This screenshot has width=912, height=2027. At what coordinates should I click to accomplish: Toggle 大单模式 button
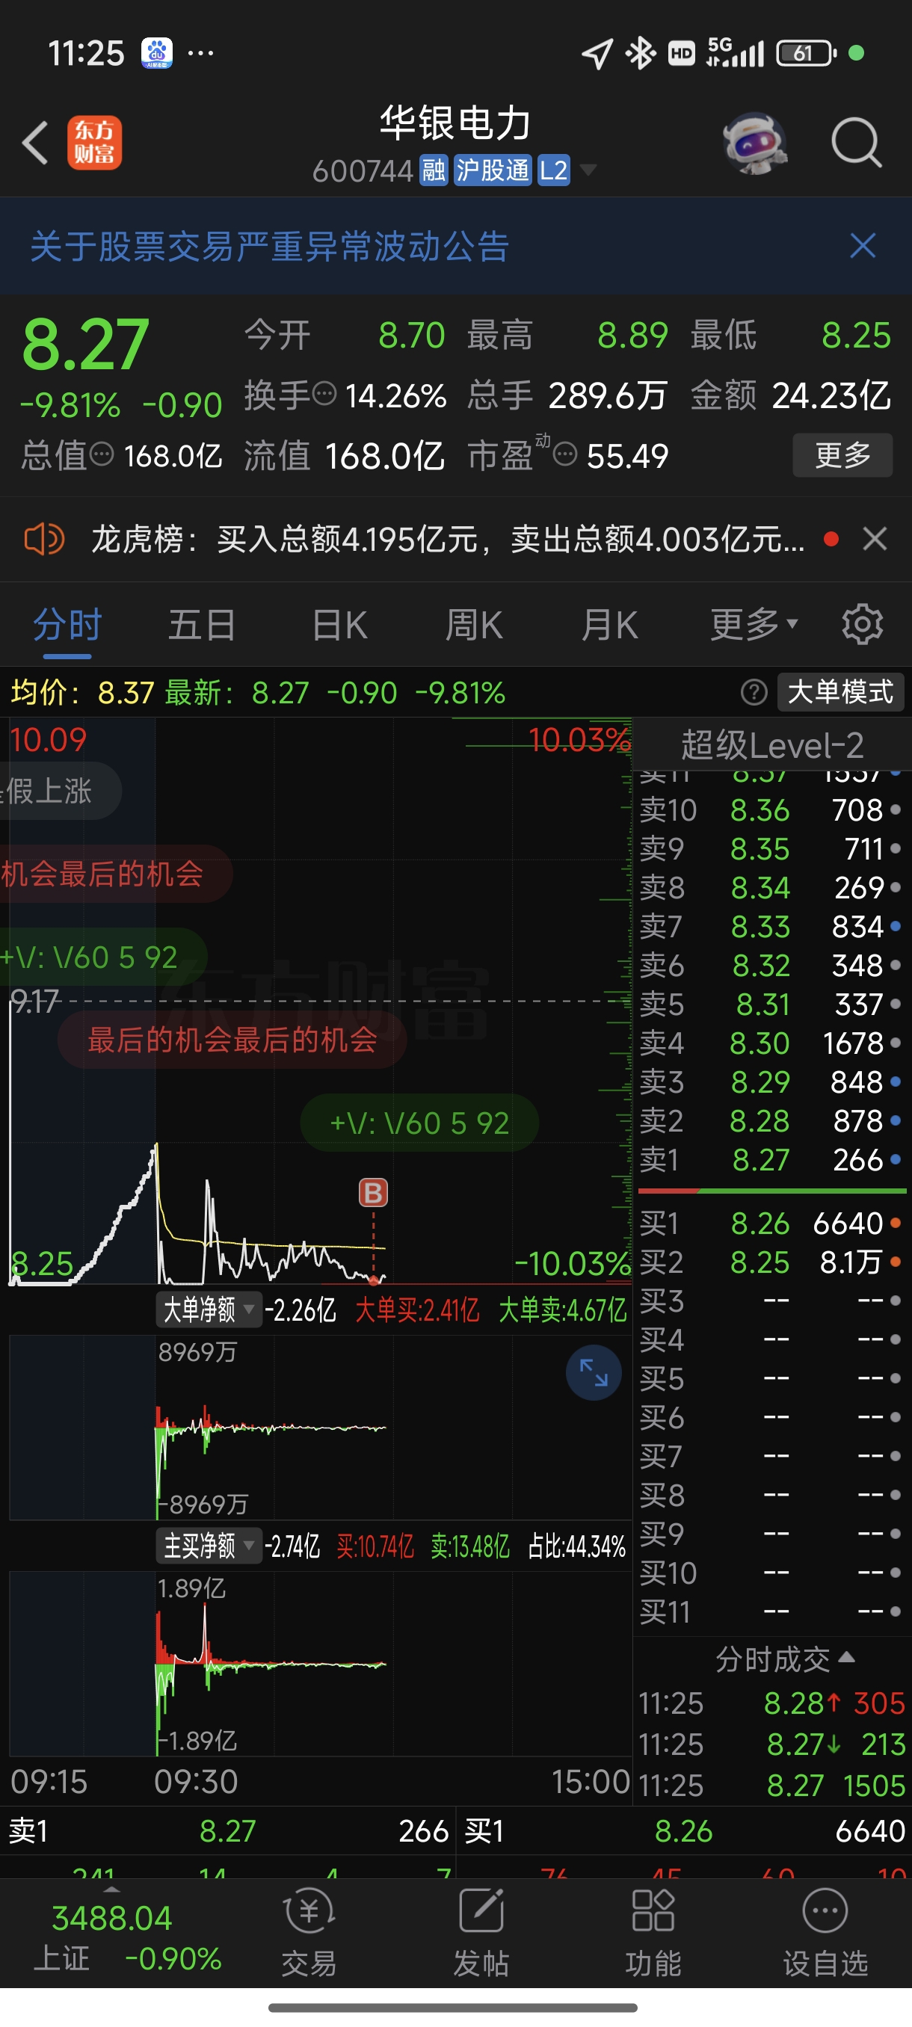click(839, 692)
